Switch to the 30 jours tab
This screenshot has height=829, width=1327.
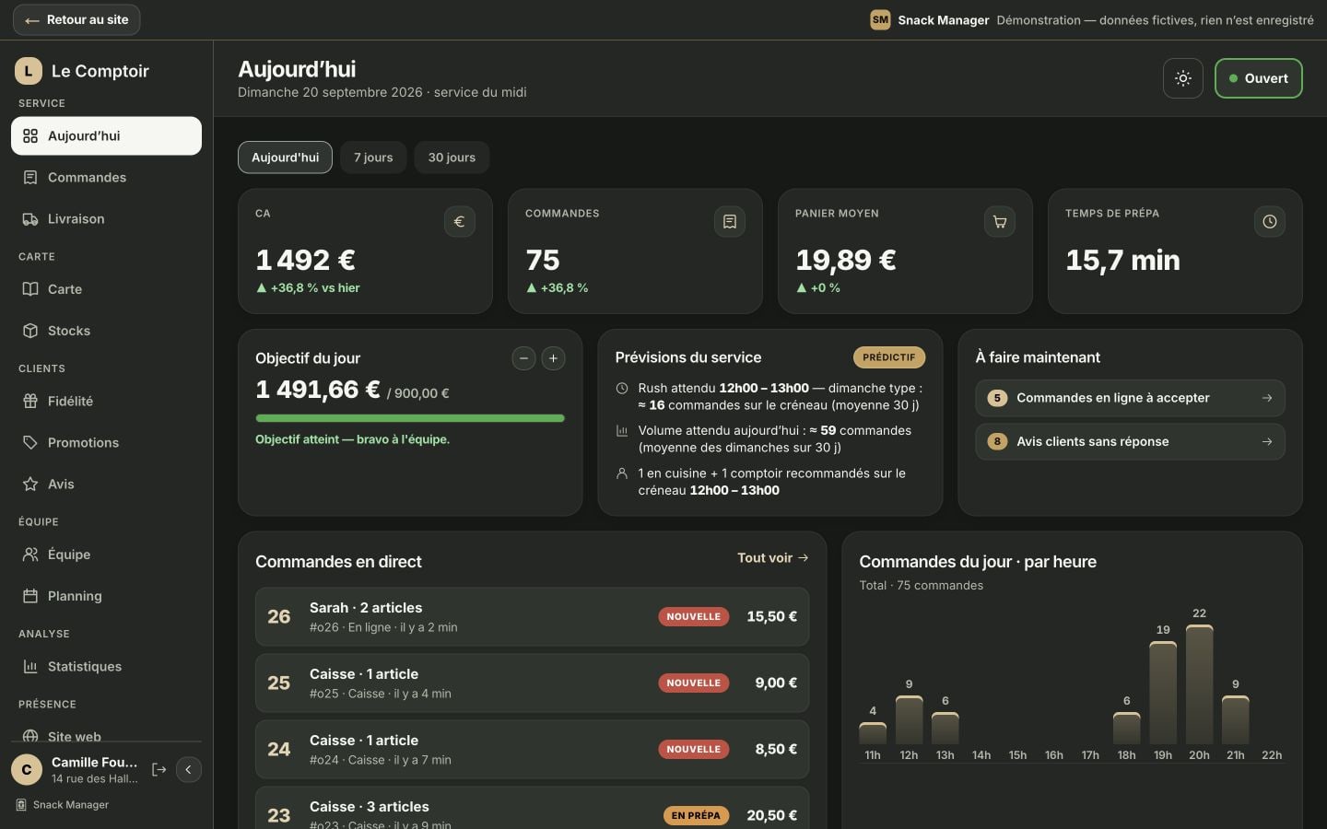(452, 158)
